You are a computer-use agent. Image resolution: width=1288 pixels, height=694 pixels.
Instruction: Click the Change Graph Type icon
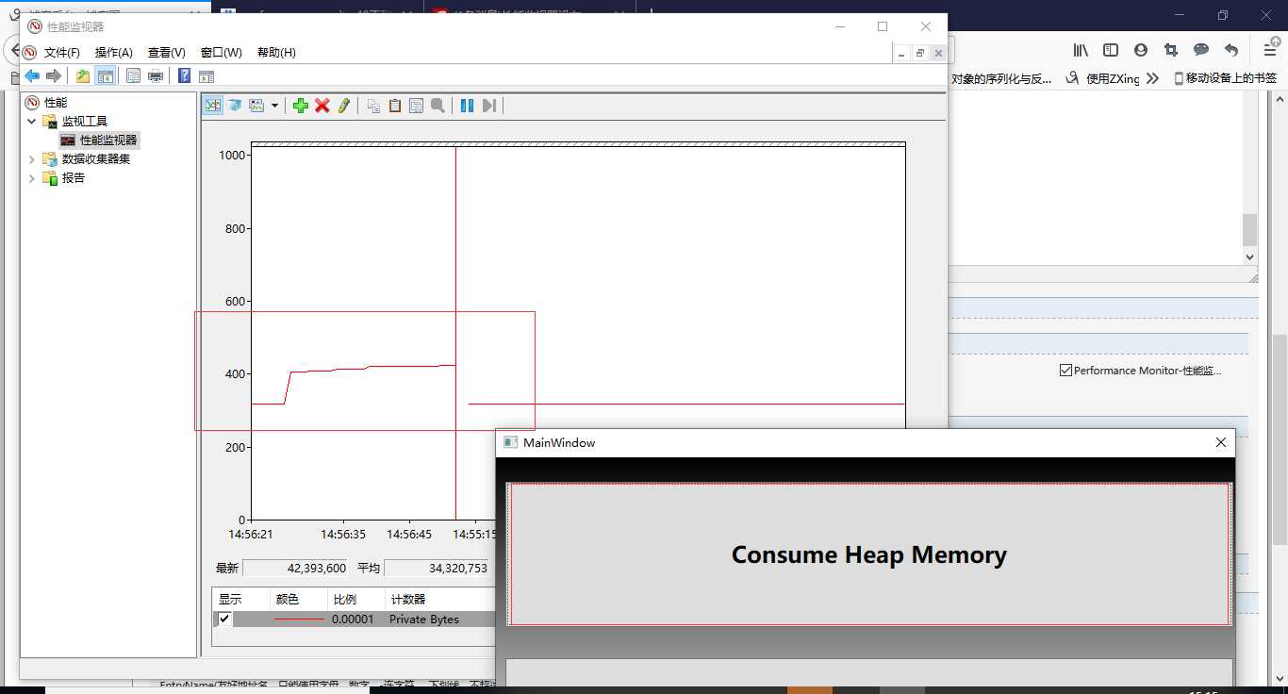pos(256,106)
